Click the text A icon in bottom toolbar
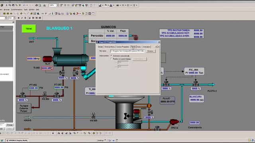The image size is (255, 143). (x=59, y=133)
